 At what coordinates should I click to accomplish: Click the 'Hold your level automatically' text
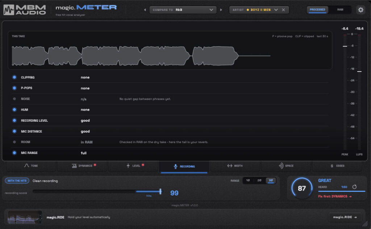pos(89,217)
